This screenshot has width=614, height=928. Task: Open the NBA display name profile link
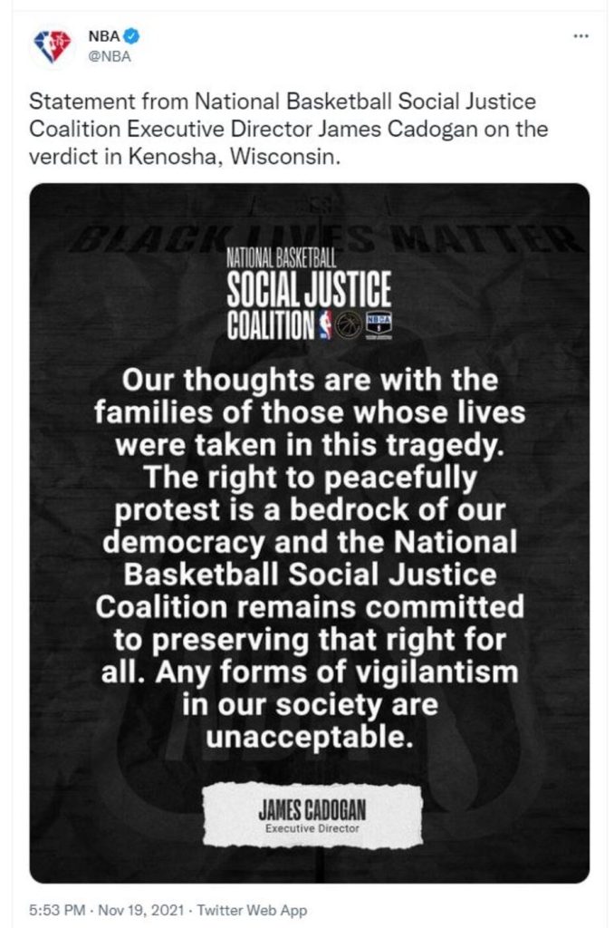104,37
